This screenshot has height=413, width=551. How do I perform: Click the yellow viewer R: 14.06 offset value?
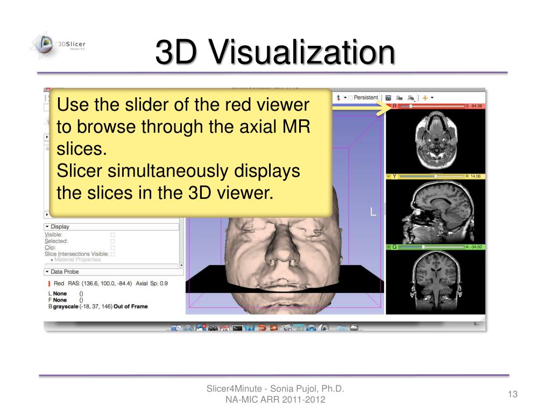pos(474,176)
